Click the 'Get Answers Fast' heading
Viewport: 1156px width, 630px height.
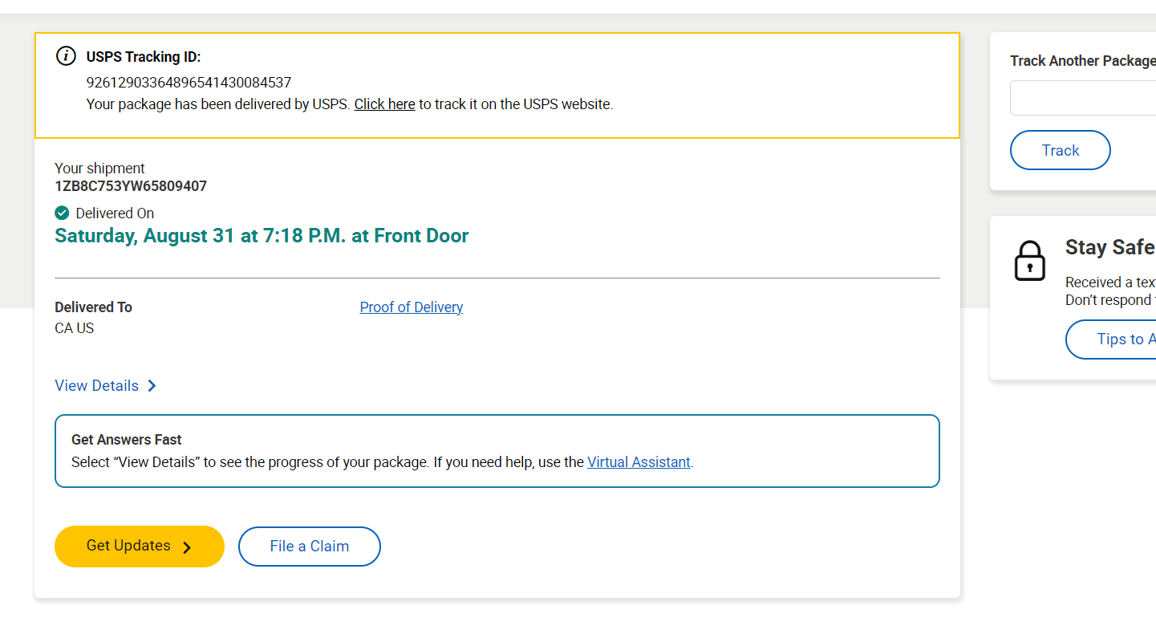point(127,440)
